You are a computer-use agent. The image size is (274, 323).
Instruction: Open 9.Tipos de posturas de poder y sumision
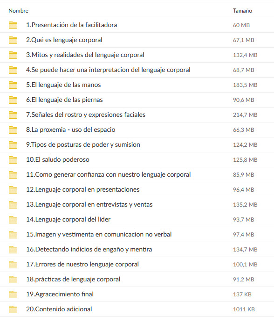[83, 144]
